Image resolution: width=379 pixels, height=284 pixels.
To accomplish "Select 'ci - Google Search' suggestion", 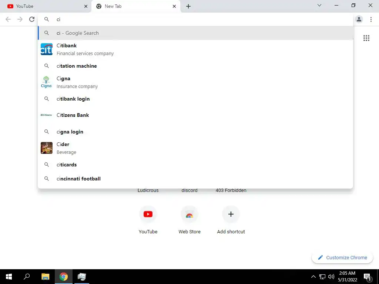I will coord(195,33).
